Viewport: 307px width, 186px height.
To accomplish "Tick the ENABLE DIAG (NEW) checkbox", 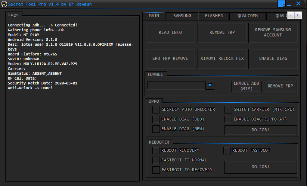I will tap(156, 129).
